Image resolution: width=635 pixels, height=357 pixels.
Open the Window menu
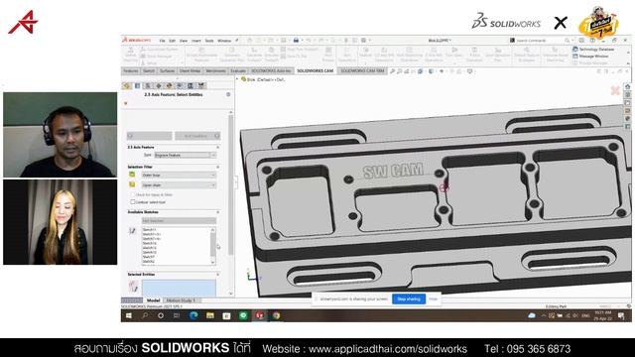[224, 41]
